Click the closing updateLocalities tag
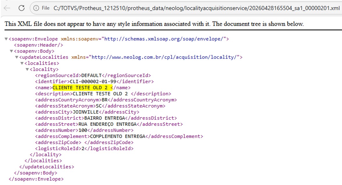The width and height of the screenshot is (342, 185). 47,167
